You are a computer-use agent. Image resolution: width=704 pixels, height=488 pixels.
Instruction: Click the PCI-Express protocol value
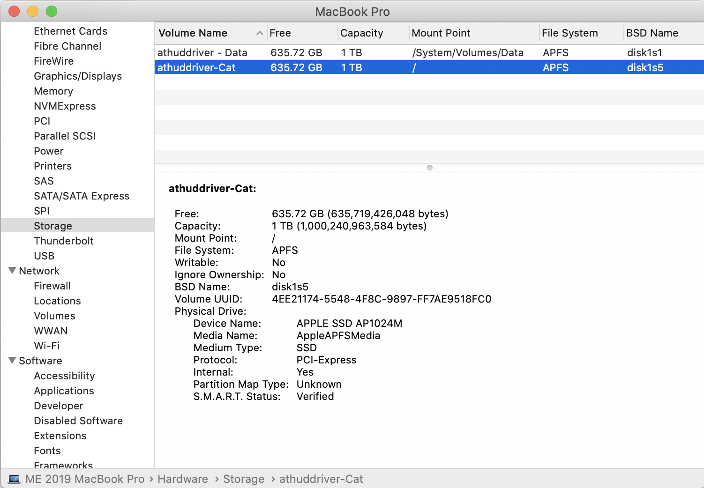click(326, 360)
